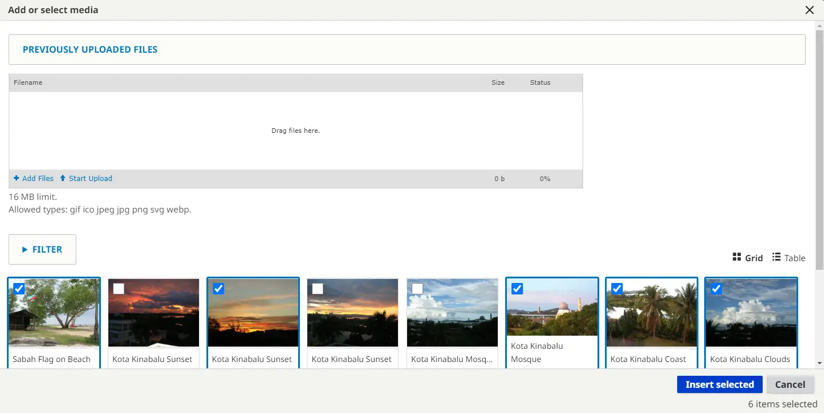Screen dimensions: 824x413
Task: Expand the Previously Uploaded Files section
Action: tap(90, 50)
